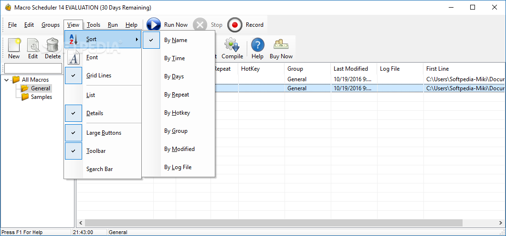Sort macros By Log File
Image resolution: width=506 pixels, height=236 pixels.
click(x=179, y=167)
